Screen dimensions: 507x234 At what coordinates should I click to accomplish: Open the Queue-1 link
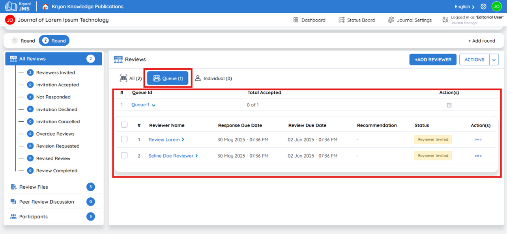point(140,105)
